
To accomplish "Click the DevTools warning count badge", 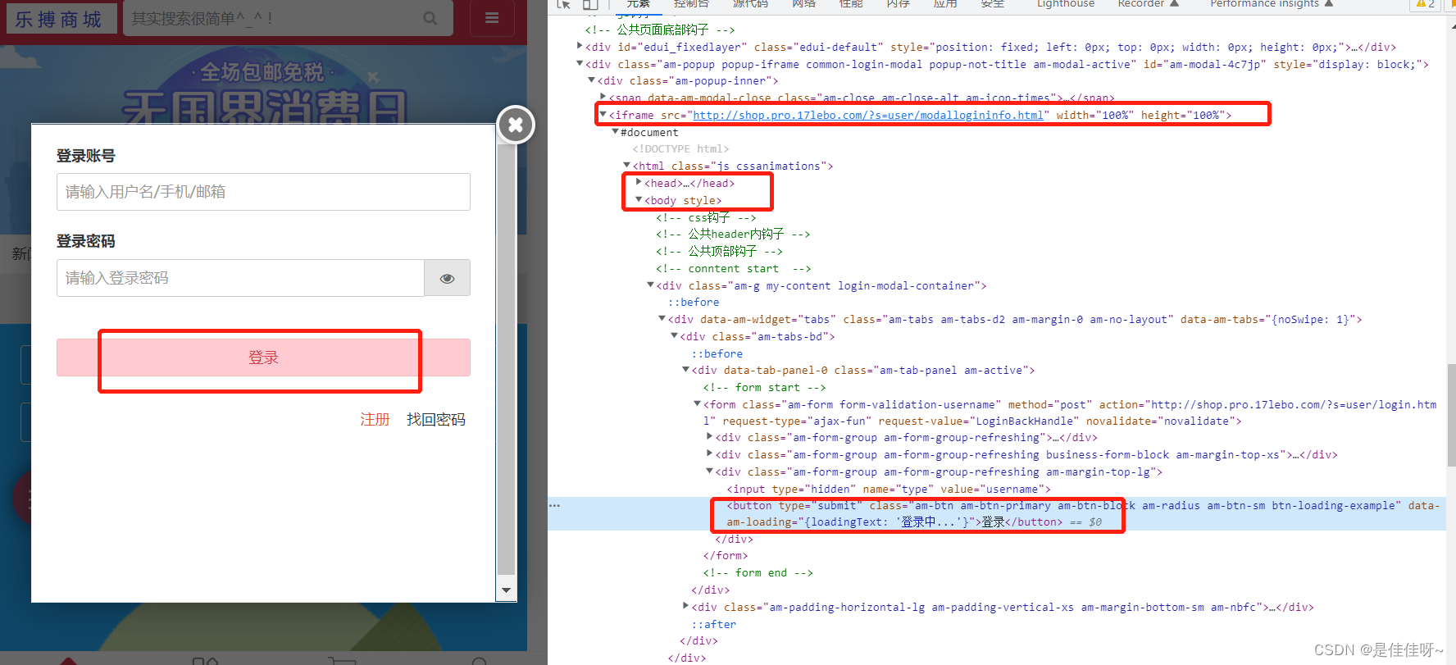I will pyautogui.click(x=1426, y=4).
